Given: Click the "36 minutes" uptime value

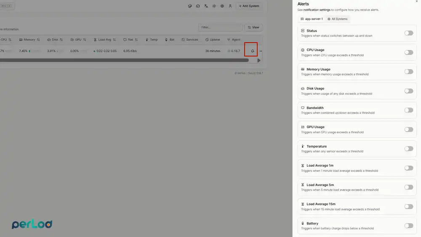Looking at the screenshot, I should (213, 51).
